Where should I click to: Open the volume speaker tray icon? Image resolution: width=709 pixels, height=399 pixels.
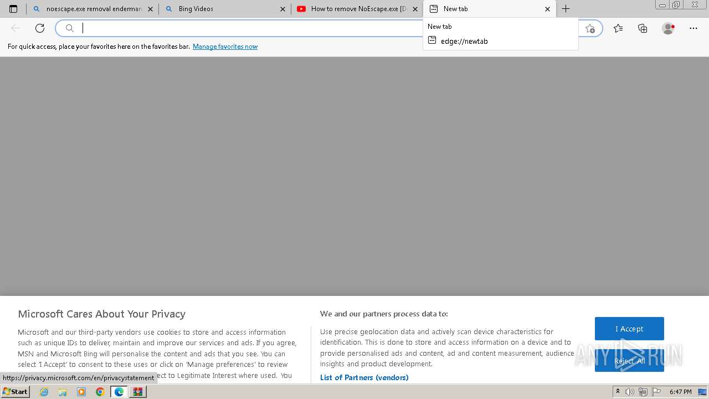point(630,392)
